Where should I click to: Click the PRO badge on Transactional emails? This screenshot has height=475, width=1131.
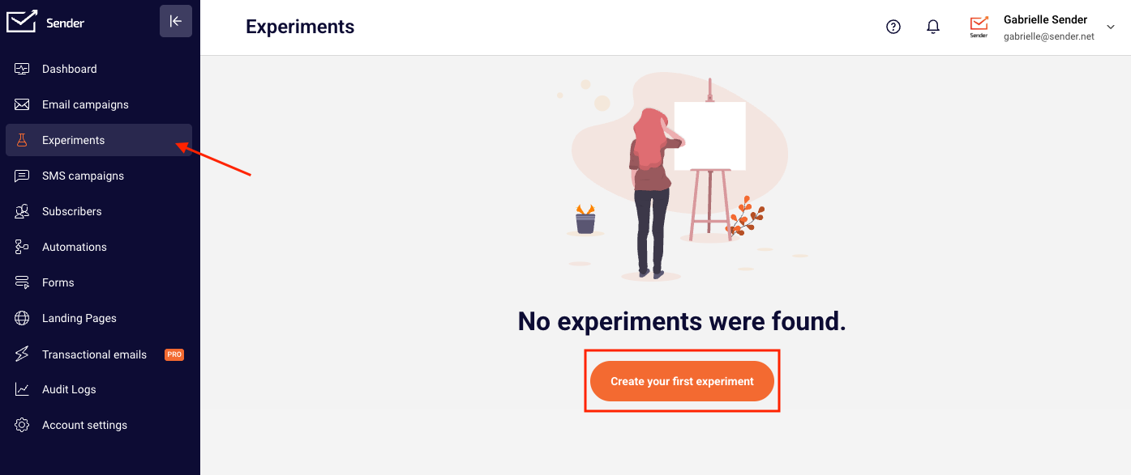pyautogui.click(x=174, y=354)
